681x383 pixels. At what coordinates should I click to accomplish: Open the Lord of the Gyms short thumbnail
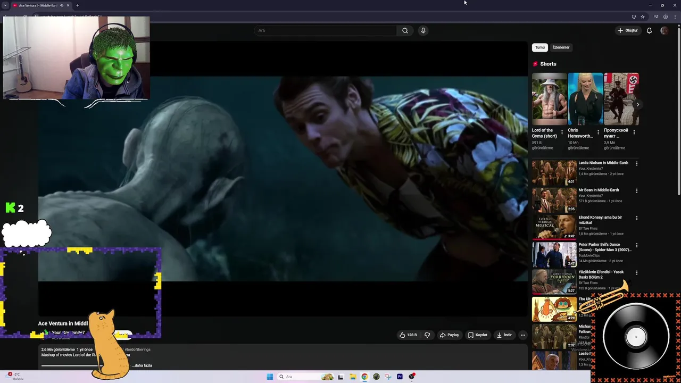[x=549, y=99]
